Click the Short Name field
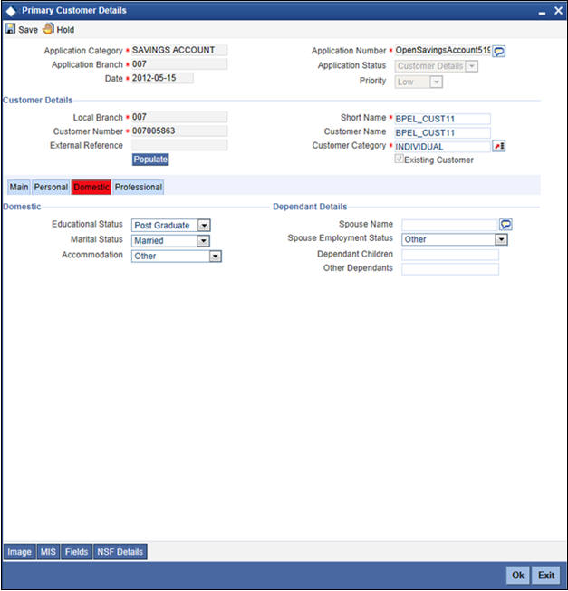Image resolution: width=568 pixels, height=591 pixels. point(443,119)
